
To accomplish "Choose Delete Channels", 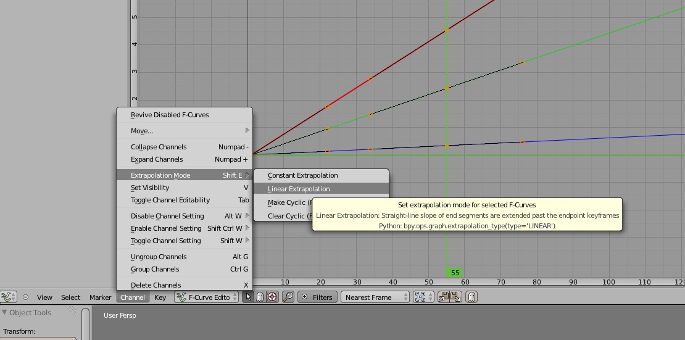I will (185, 285).
